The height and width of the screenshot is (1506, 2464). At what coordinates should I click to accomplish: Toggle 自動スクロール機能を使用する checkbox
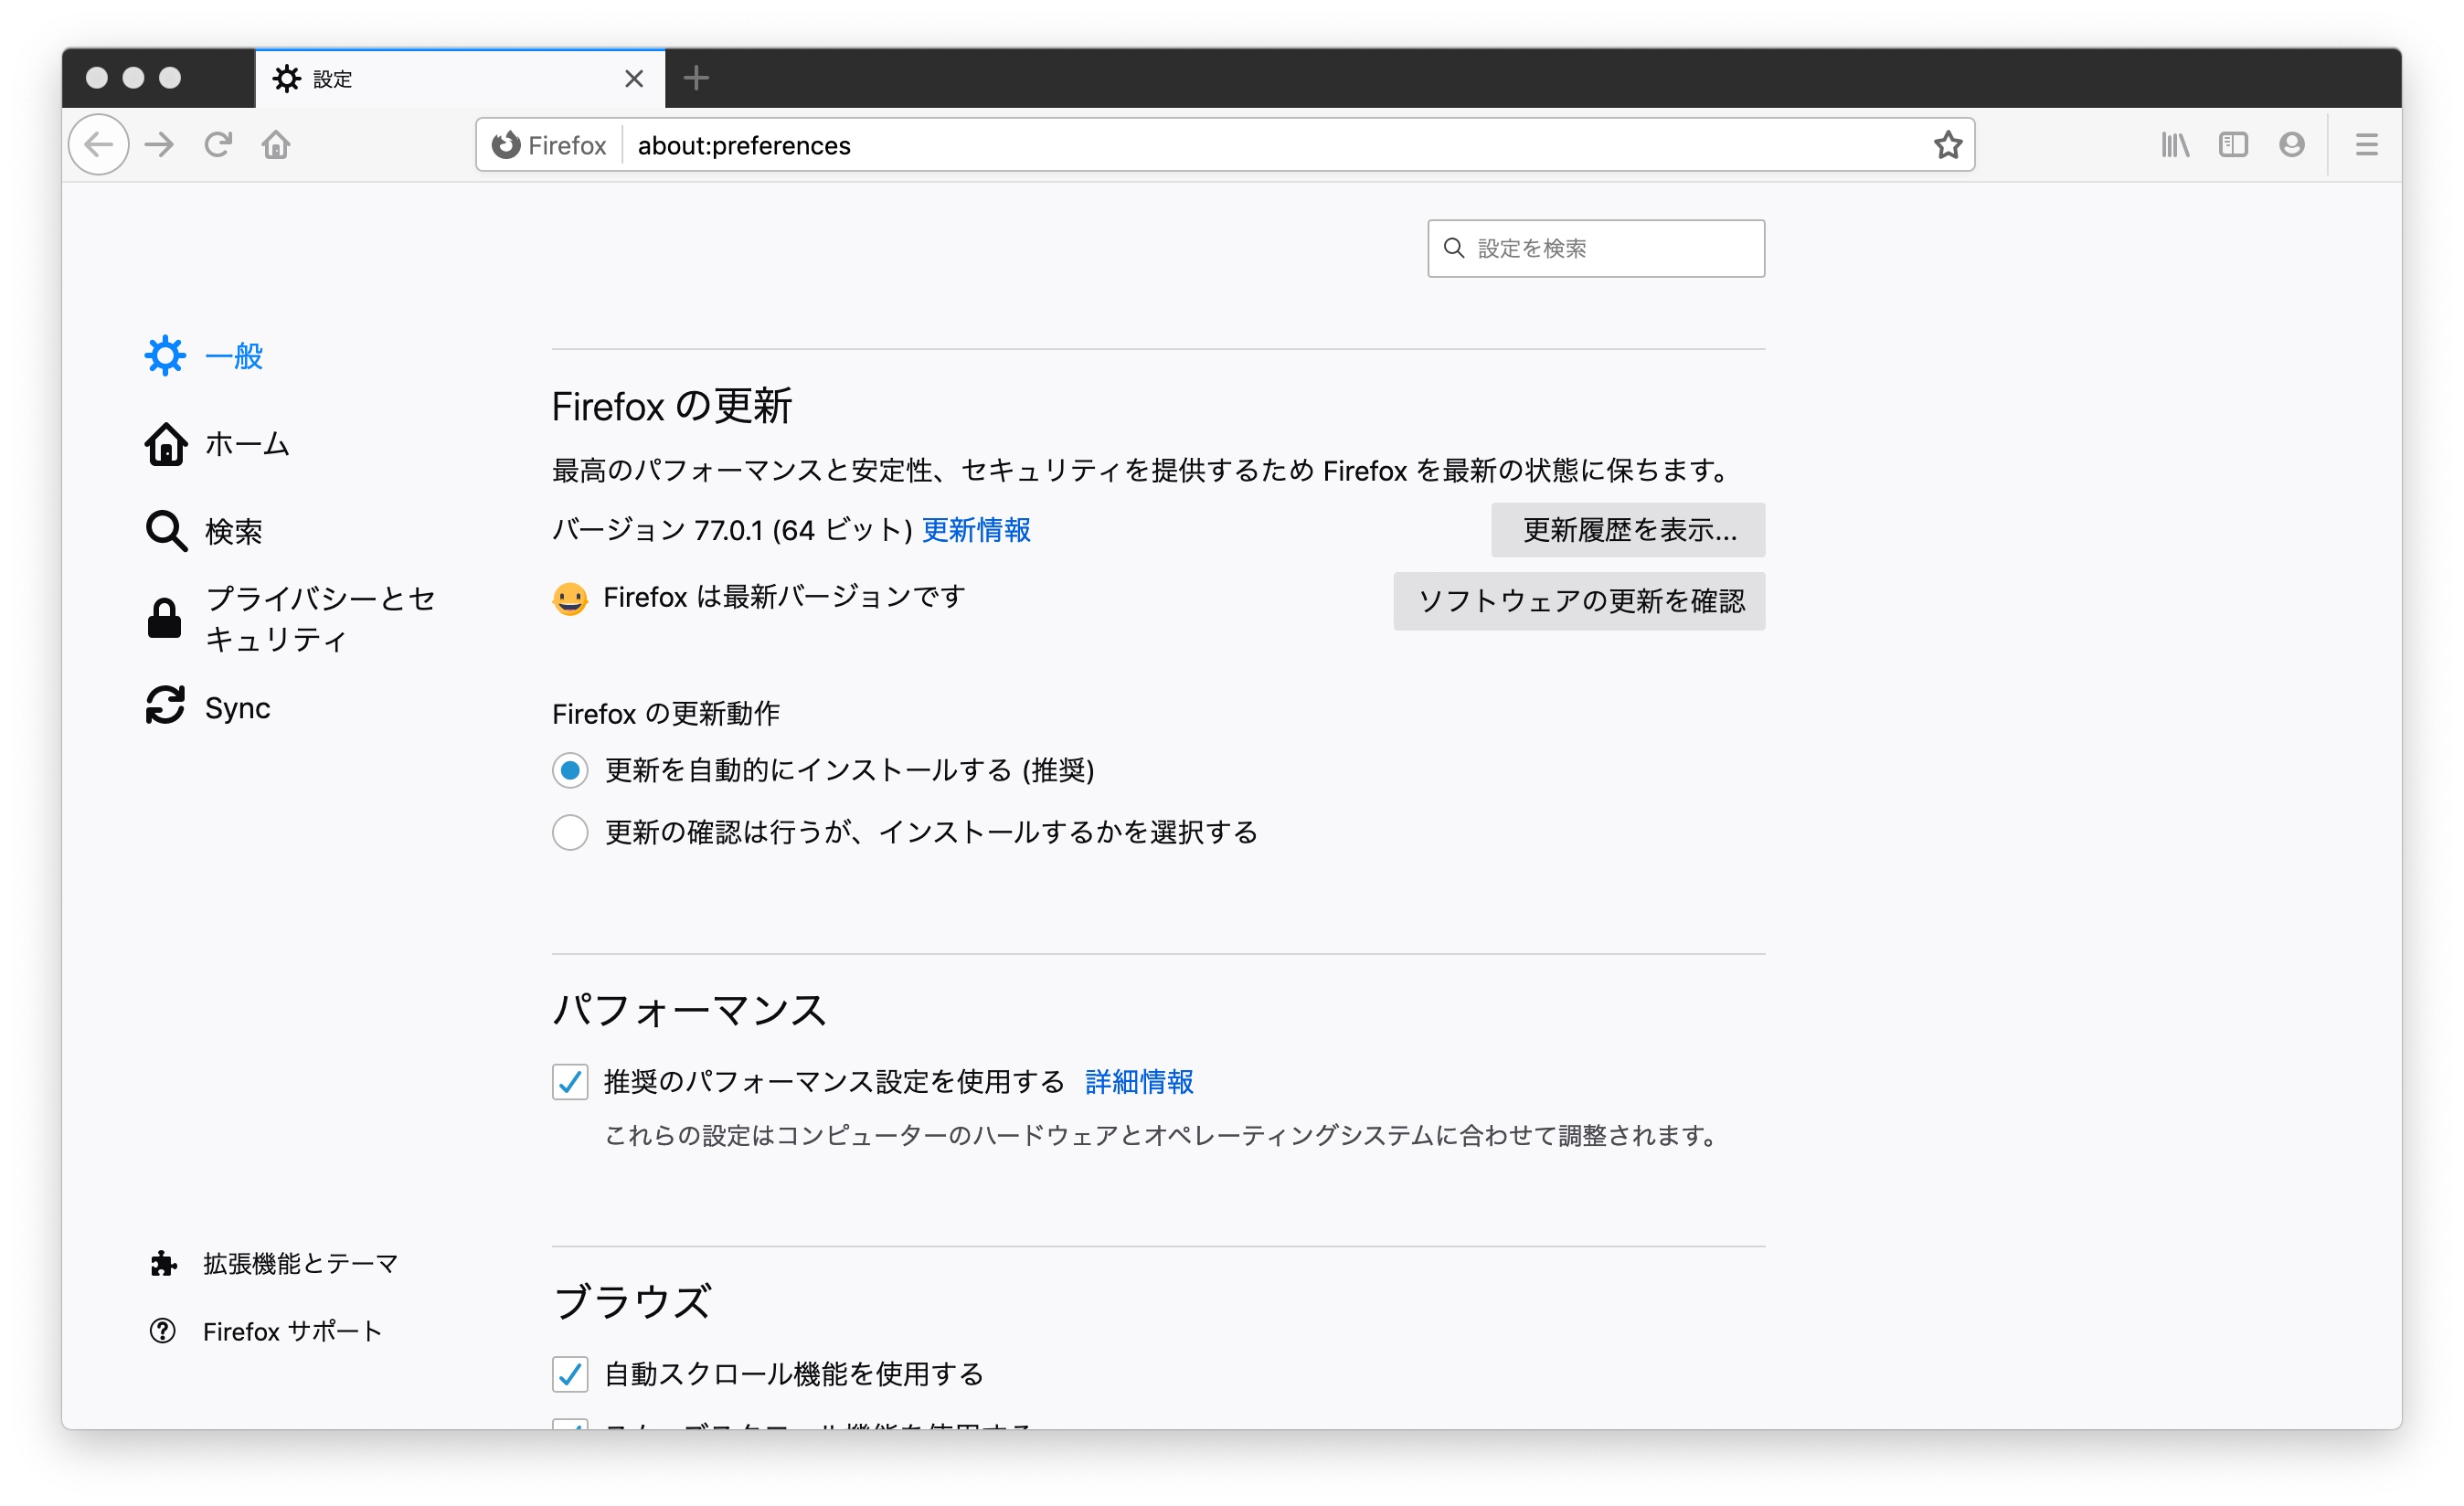[570, 1374]
